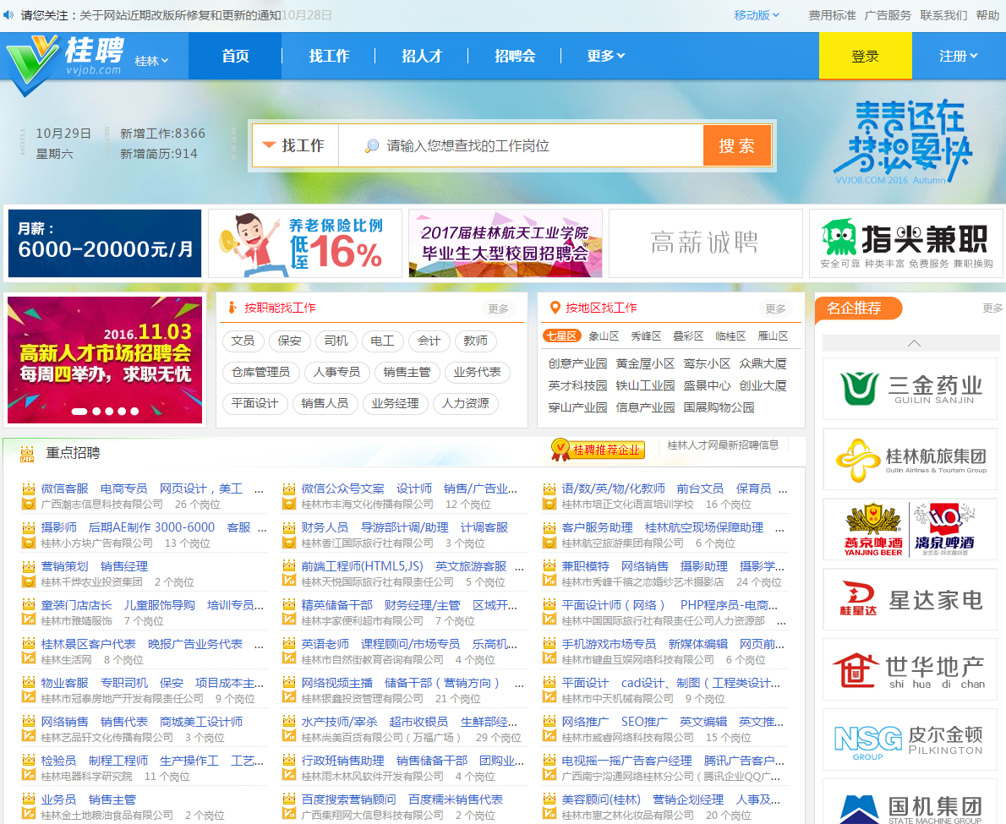Select the 雁山区 district tab
This screenshot has width=1006, height=824.
pos(774,336)
